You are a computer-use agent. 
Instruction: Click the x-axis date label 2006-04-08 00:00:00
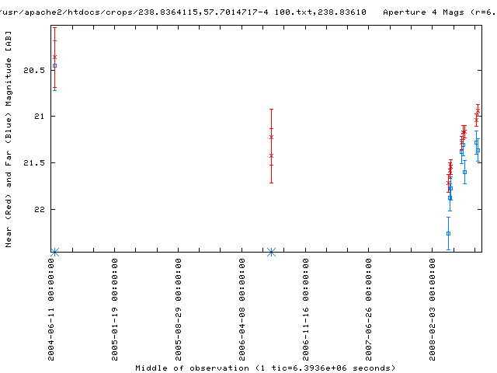tap(242, 309)
